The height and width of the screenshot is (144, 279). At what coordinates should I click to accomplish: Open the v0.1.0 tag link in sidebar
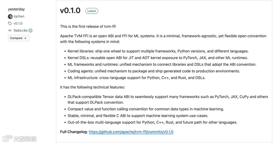point(18,23)
